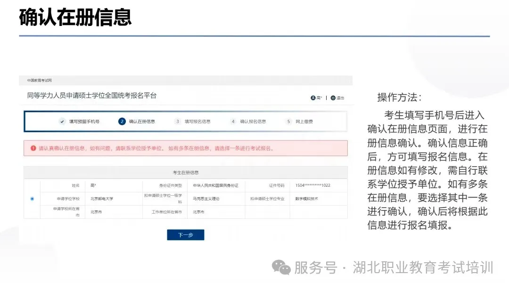This screenshot has width=509, height=283.
Task: Click the 身份证件类型 label
Action: tap(171, 185)
